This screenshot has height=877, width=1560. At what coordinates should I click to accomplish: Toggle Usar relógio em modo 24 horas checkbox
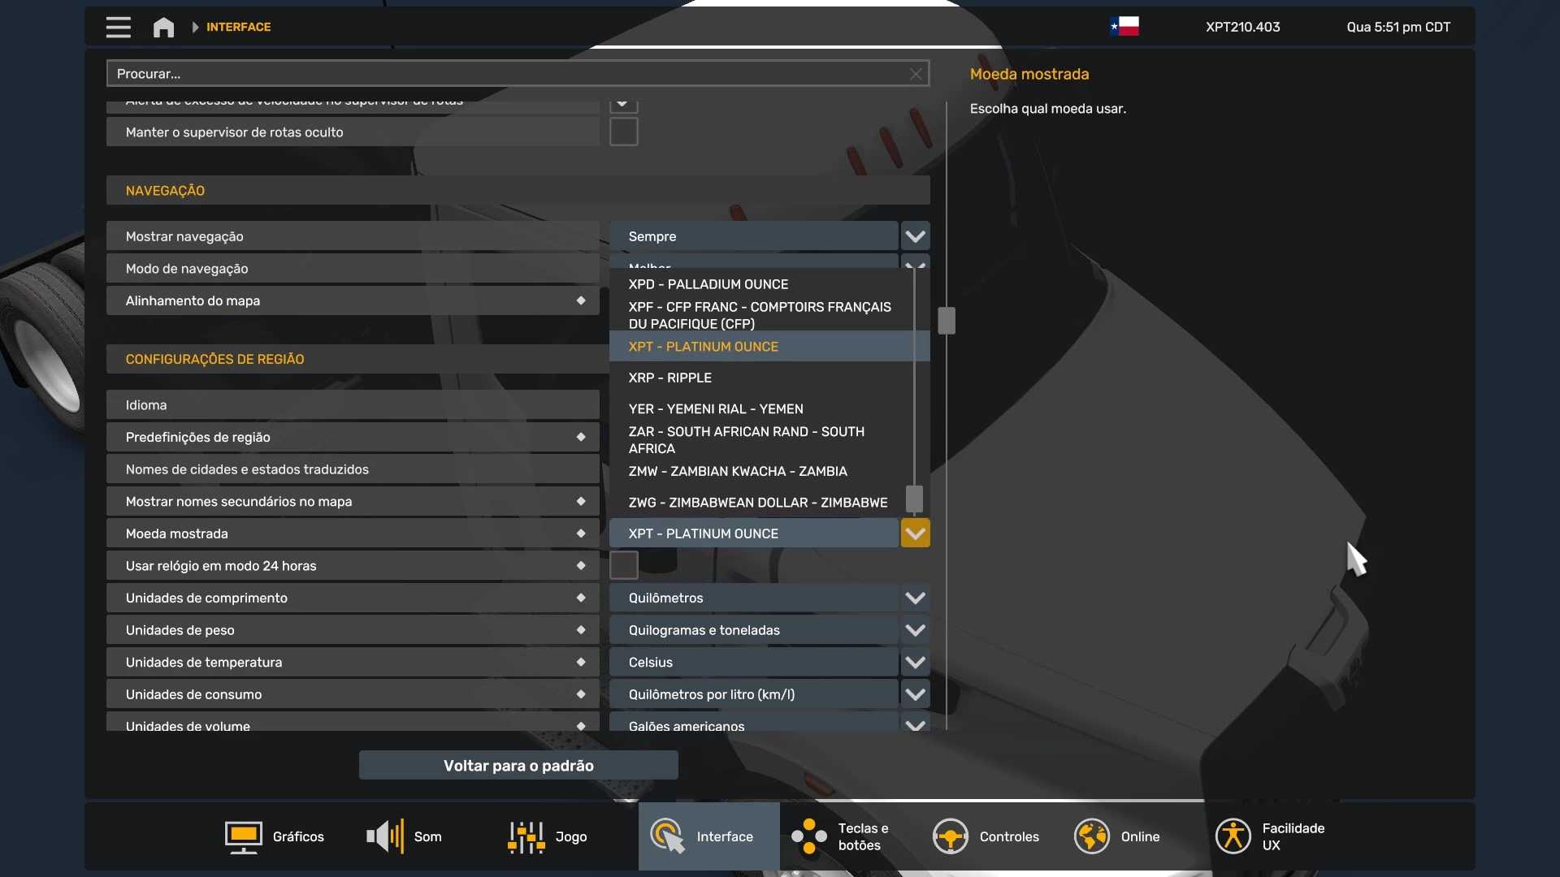(x=623, y=565)
